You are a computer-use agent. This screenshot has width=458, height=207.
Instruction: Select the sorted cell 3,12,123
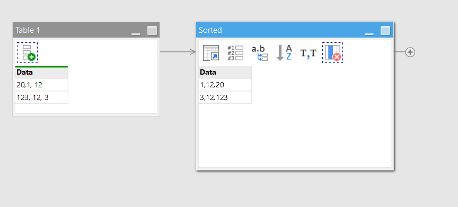pos(225,97)
